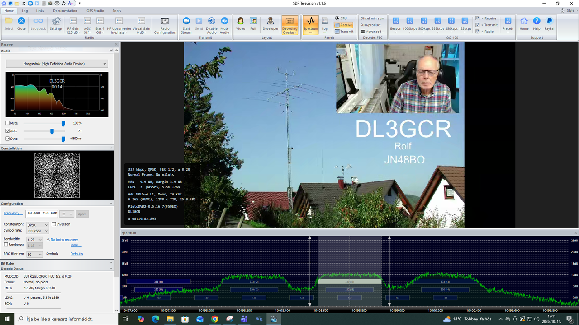Open Task View from the taskbar
Image resolution: width=579 pixels, height=325 pixels.
tap(126, 319)
